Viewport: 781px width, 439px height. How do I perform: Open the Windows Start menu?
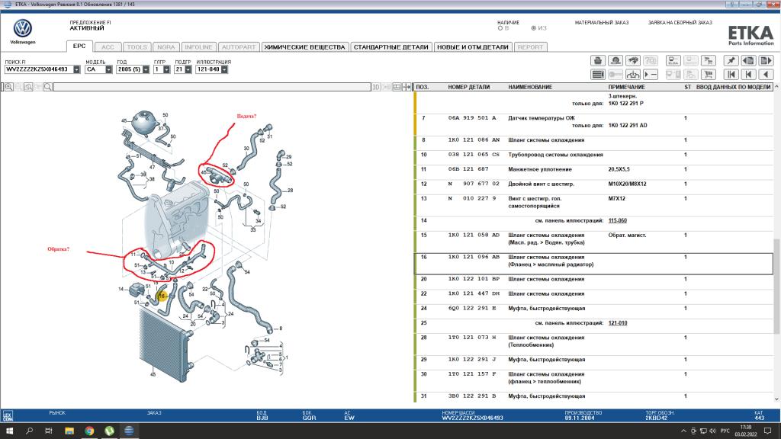(x=9, y=431)
